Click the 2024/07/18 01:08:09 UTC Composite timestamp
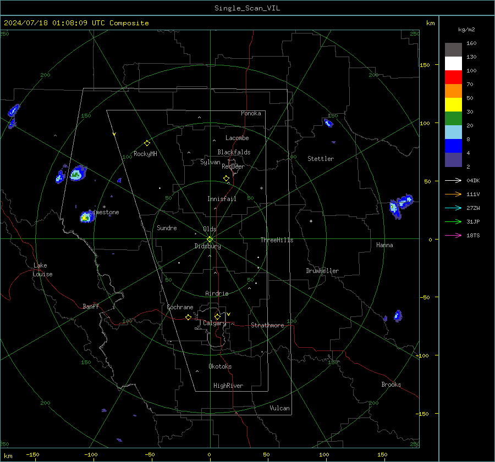This screenshot has width=495, height=462. pos(76,23)
